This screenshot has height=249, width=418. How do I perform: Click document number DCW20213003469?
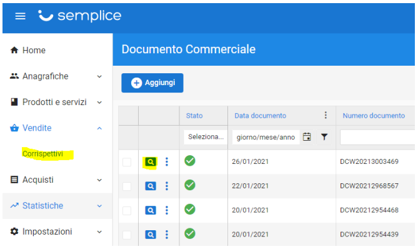[369, 162]
